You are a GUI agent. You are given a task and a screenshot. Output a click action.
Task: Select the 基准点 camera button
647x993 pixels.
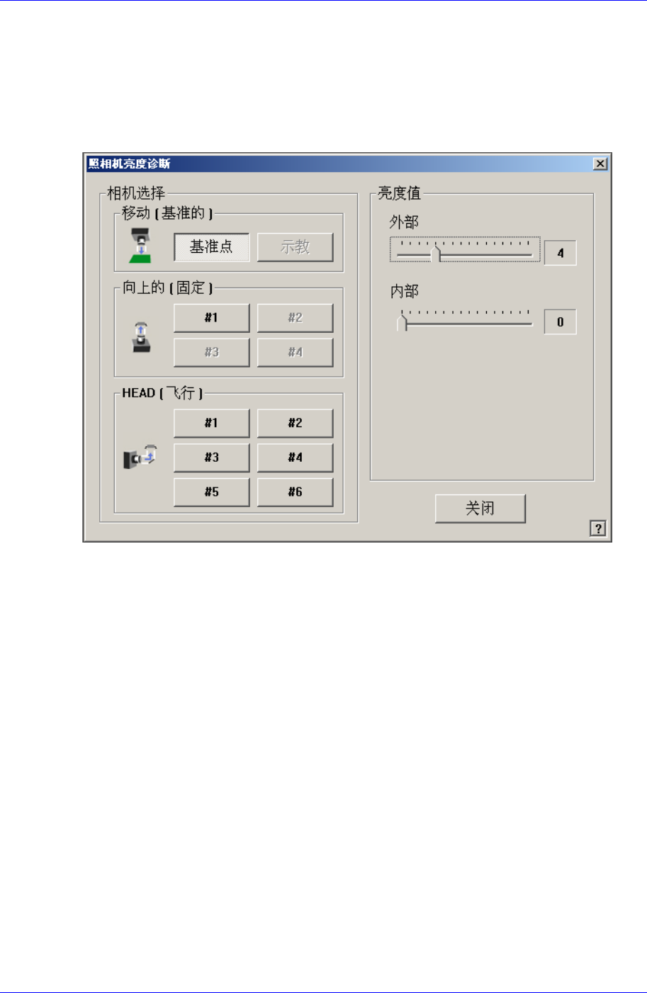pos(212,247)
